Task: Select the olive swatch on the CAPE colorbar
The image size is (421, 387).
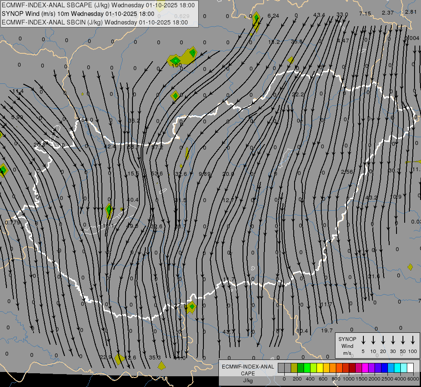Action: (x=294, y=368)
